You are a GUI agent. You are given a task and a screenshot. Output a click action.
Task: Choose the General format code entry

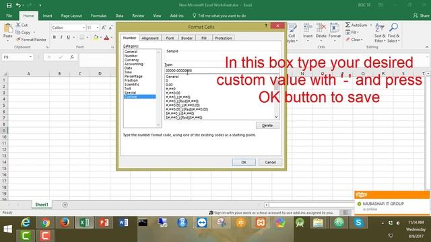coord(172,77)
